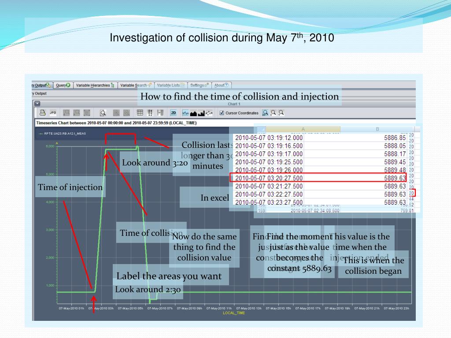Image resolution: width=451 pixels, height=338 pixels.
Task: Click the 07-May-2010 01h x-axis label
Action: click(71, 309)
